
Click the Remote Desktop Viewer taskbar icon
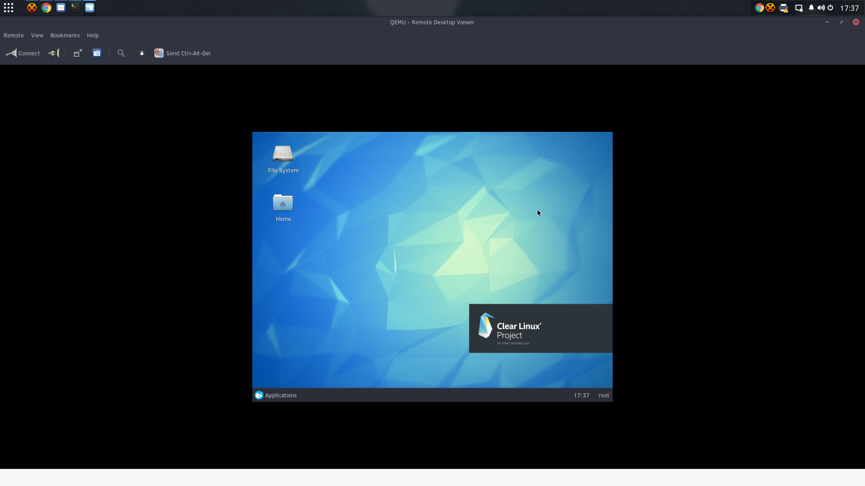[x=90, y=8]
